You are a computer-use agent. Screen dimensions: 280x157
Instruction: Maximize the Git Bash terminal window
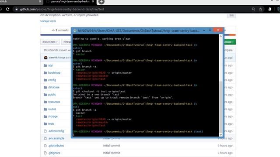coord(210,30)
